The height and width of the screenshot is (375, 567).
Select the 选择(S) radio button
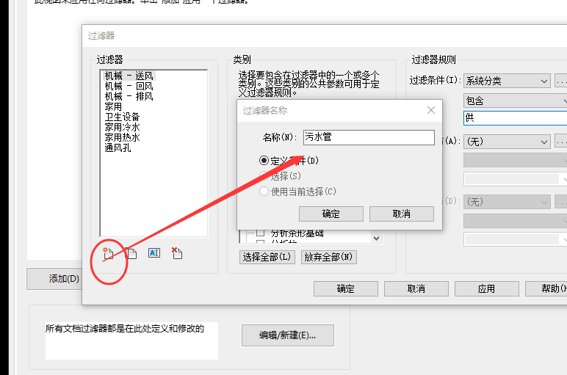coord(264,176)
